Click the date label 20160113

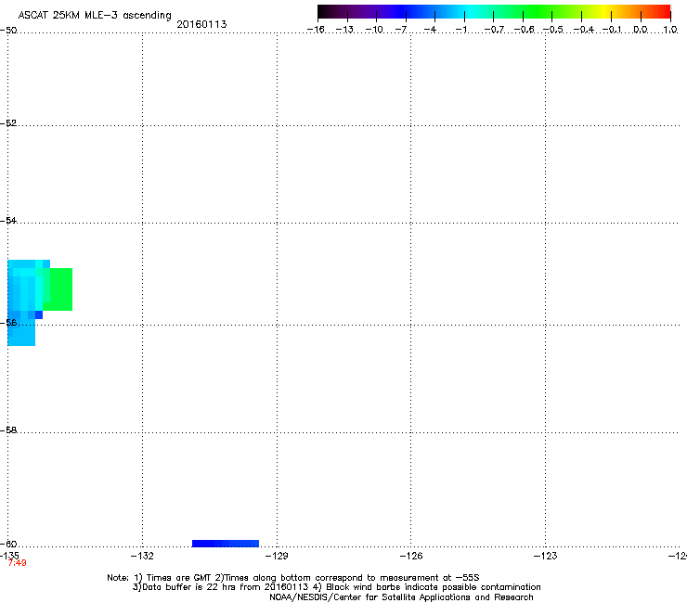(x=201, y=24)
